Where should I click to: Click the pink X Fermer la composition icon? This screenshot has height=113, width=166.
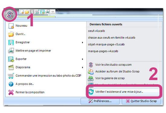(x=11, y=92)
